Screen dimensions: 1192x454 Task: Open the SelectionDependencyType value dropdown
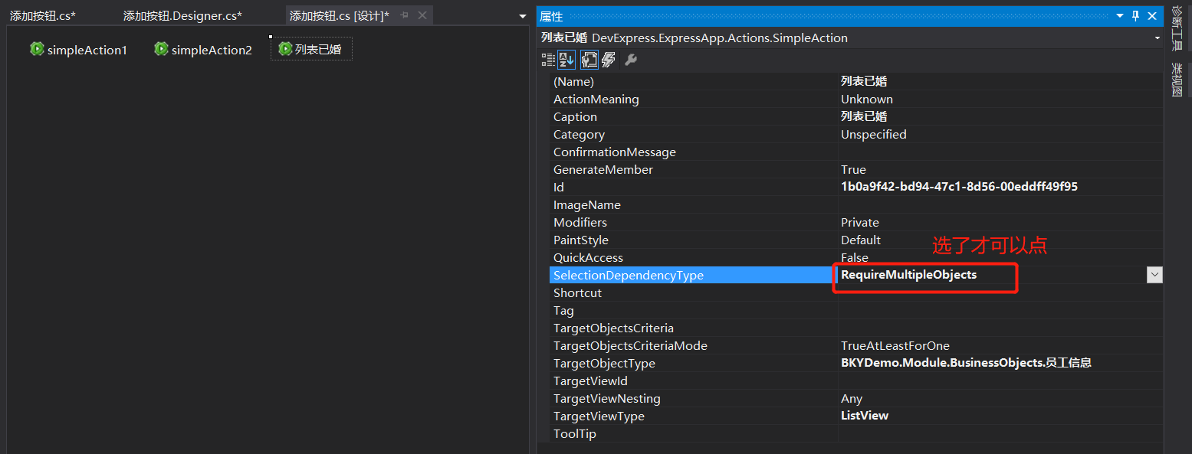(x=1154, y=275)
